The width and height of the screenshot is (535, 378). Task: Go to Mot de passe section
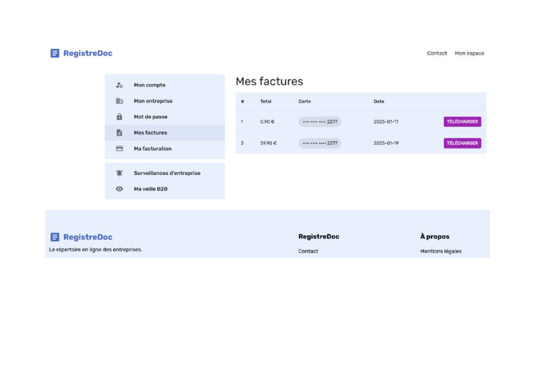(165, 117)
